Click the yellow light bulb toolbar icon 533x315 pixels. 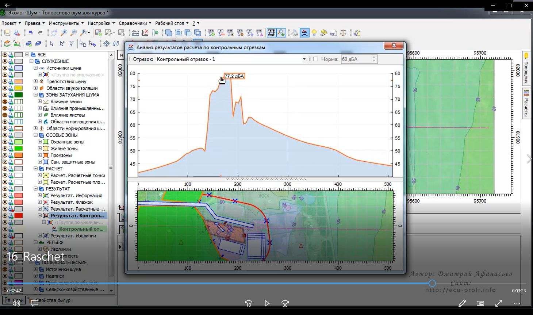314,33
